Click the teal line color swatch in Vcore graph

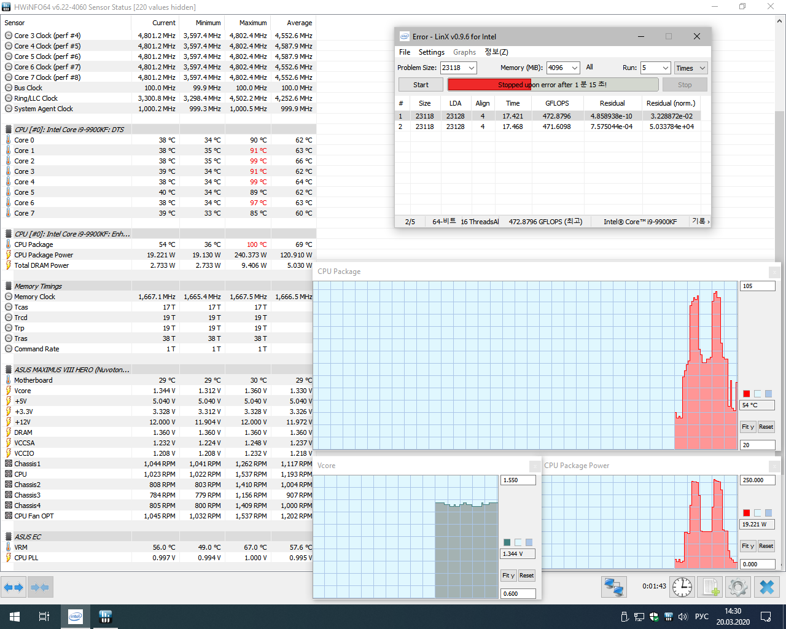click(507, 542)
